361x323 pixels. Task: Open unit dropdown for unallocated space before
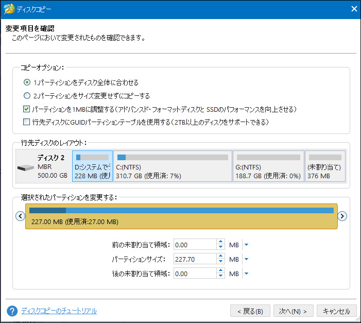246,245
